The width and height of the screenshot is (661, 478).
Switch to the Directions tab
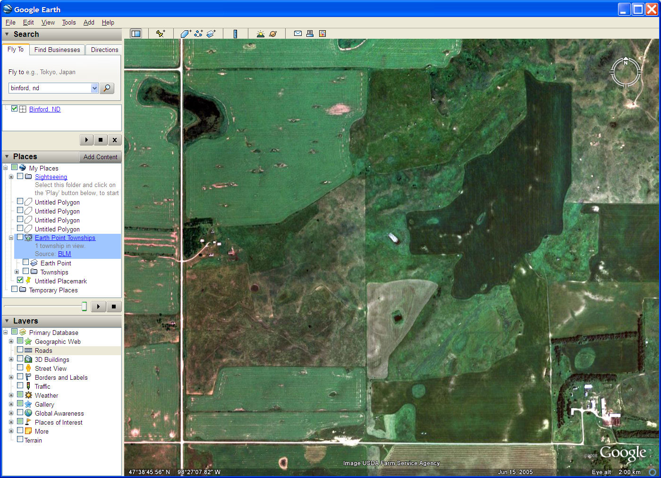coord(104,50)
